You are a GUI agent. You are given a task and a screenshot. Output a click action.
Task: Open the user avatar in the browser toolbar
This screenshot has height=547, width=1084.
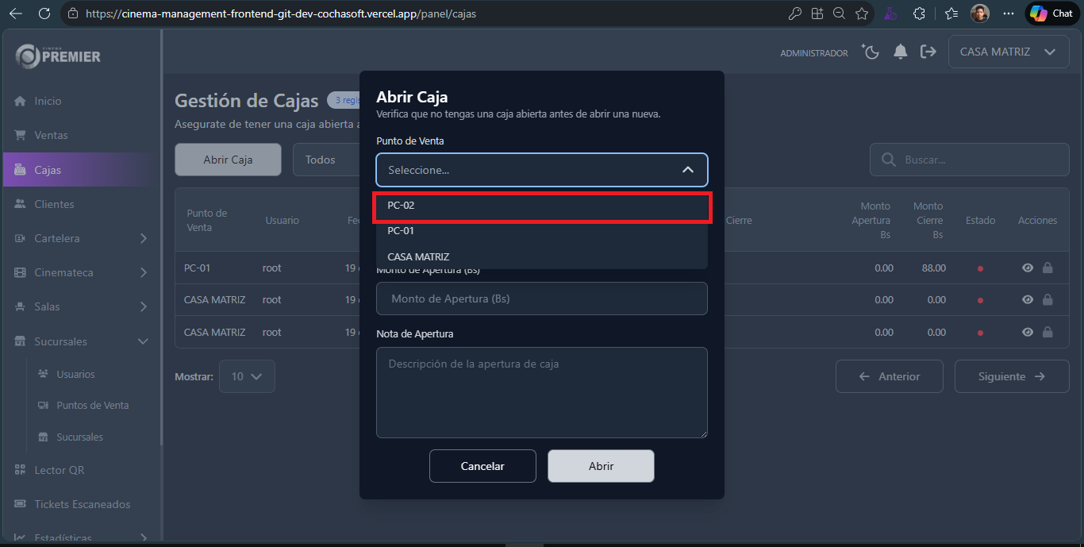pos(979,13)
